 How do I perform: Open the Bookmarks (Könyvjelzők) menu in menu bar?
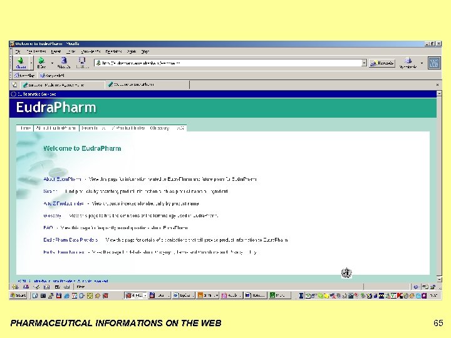(91, 51)
